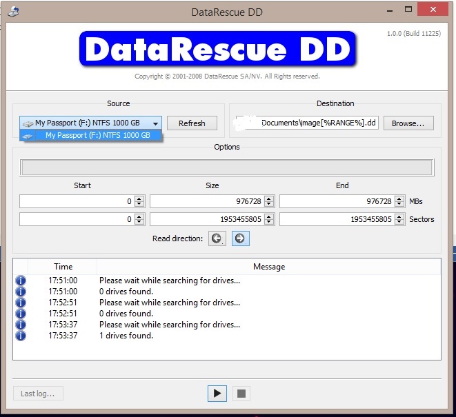Increase Start MBs with up spinner
This screenshot has width=456, height=417.
tap(139, 199)
